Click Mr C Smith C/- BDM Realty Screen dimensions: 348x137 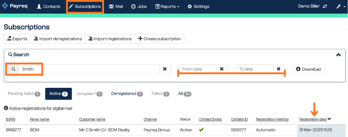pyautogui.click(x=104, y=130)
